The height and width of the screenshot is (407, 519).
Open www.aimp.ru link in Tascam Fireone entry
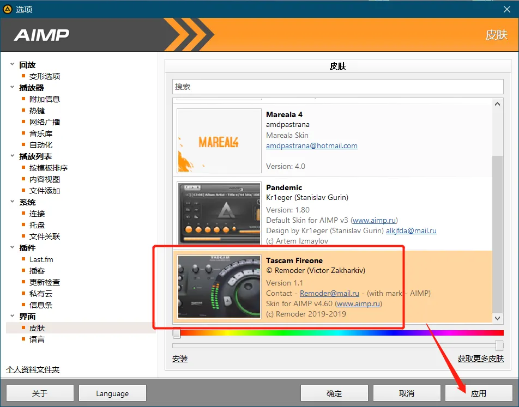(359, 303)
